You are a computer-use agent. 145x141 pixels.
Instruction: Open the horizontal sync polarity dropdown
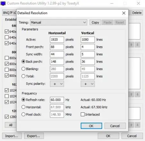point(57,84)
